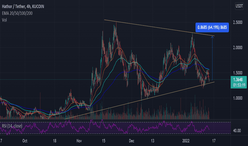Click the Nov date label on time axis
248x146 pixels.
79,141
